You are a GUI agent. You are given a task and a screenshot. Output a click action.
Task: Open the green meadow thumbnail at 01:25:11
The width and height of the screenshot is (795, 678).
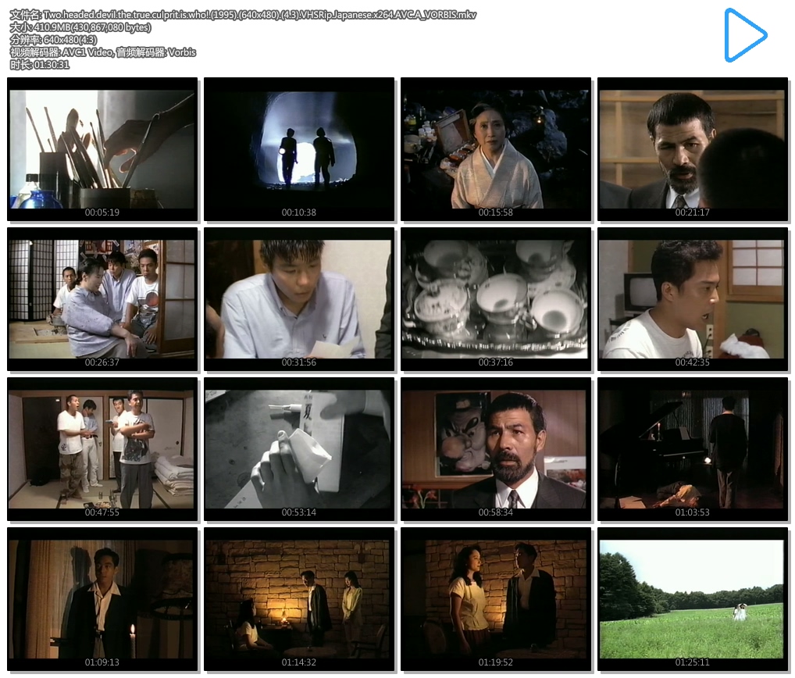click(x=693, y=598)
